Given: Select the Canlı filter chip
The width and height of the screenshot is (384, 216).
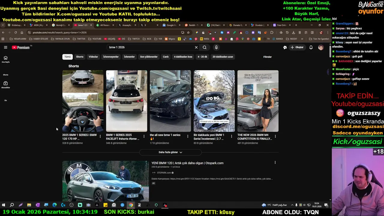Looking at the screenshot, I should 166,57.
